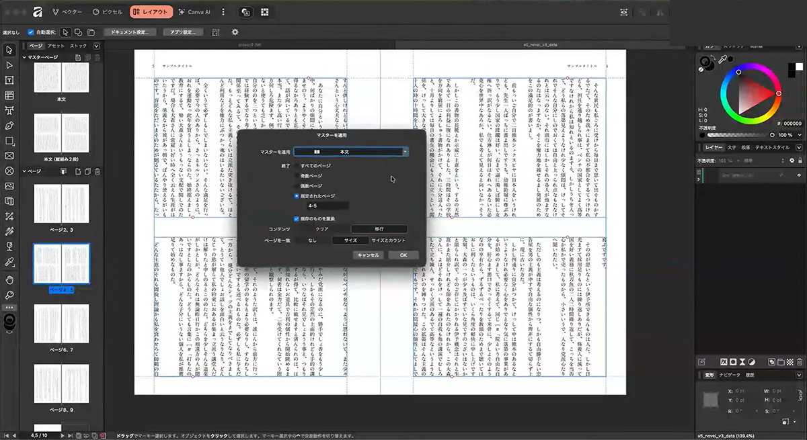Disable the 自動選択 checkbox

tap(31, 32)
